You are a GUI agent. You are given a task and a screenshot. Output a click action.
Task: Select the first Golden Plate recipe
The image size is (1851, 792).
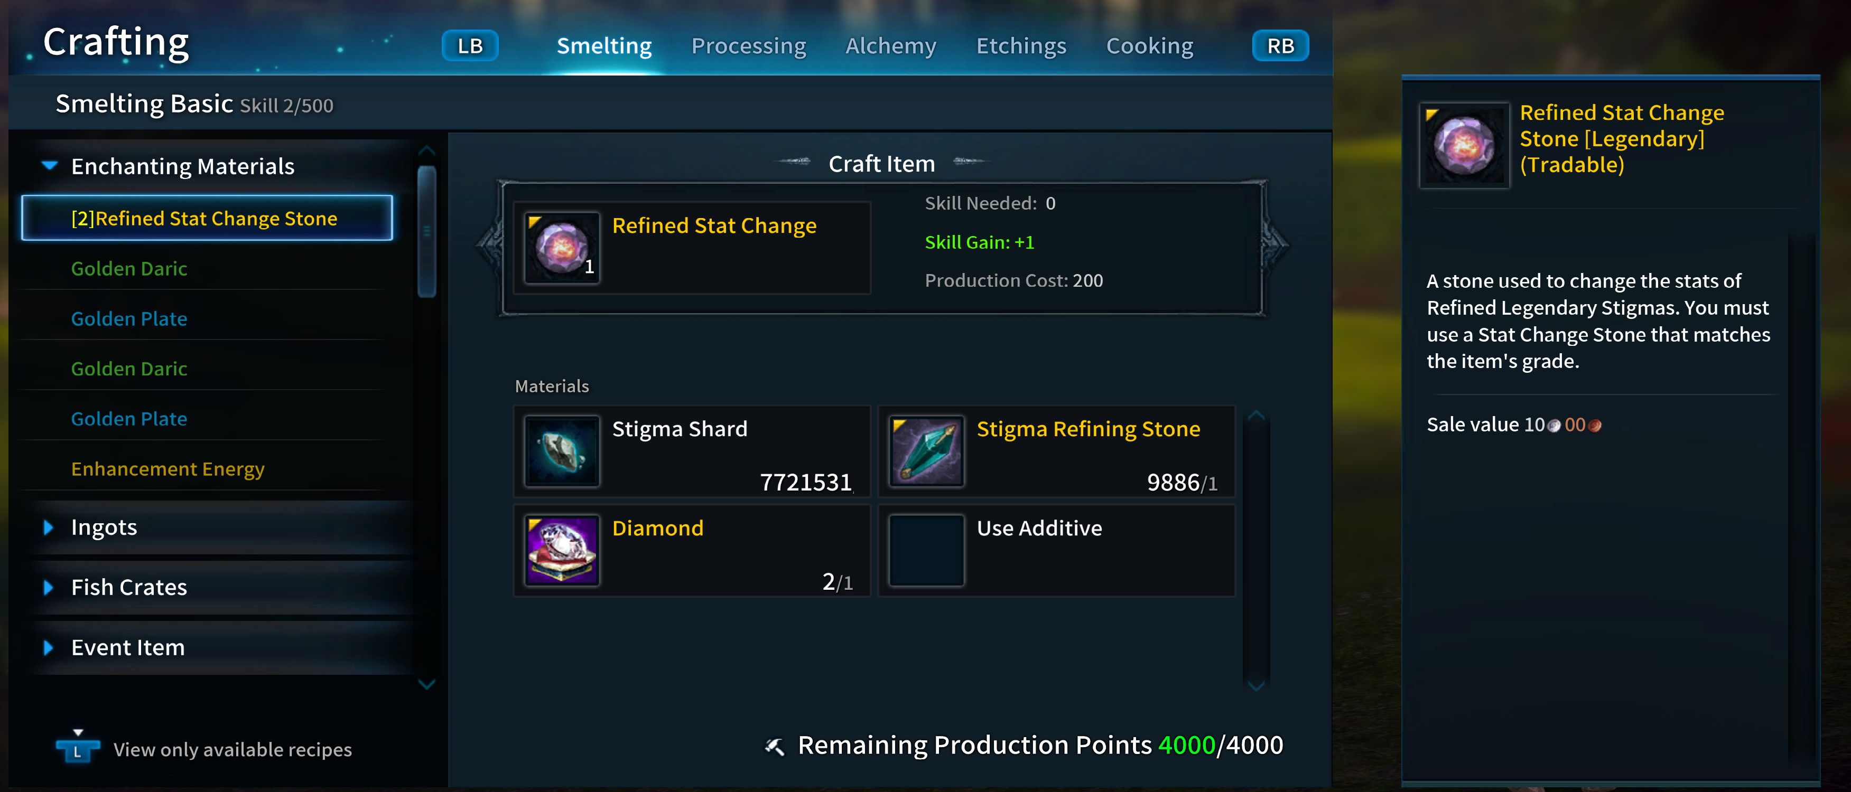pyautogui.click(x=129, y=319)
